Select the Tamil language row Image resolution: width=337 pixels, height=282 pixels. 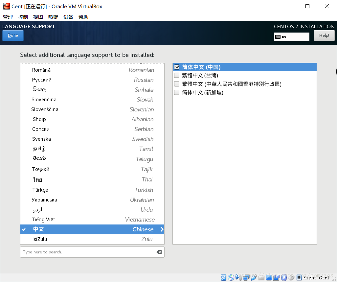pos(92,149)
